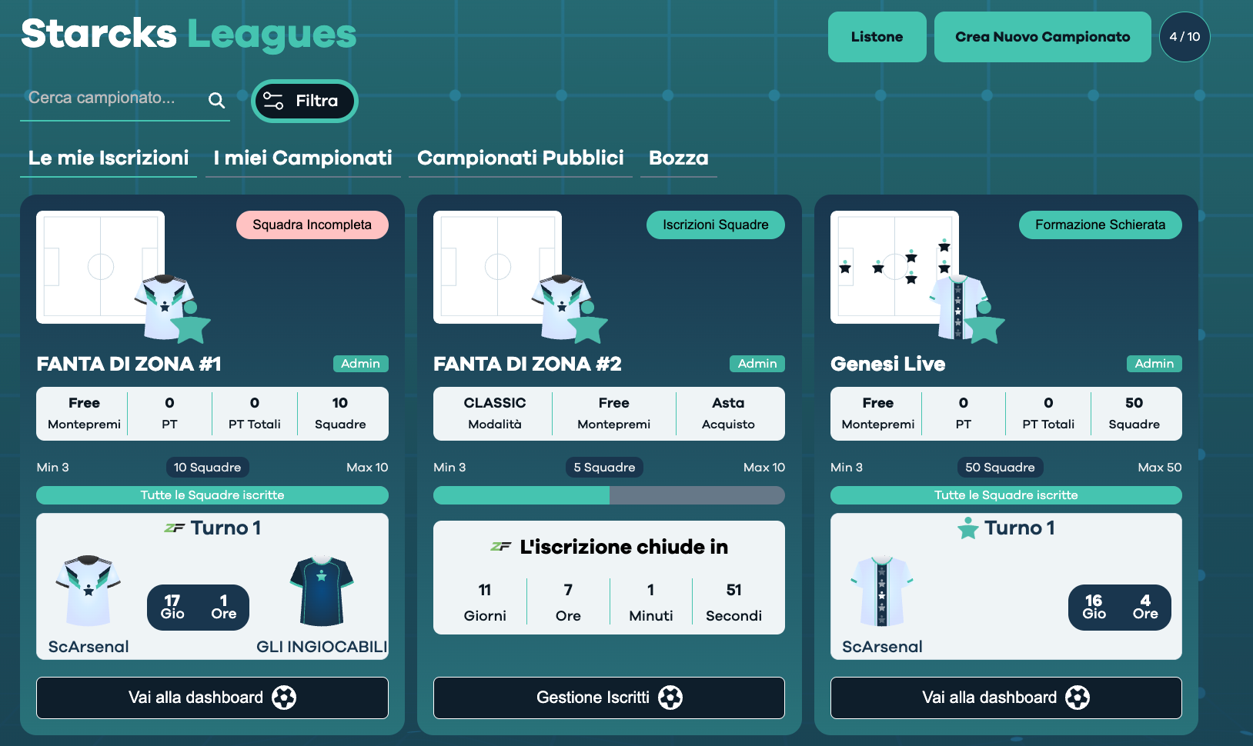
Task: Click the 4 / 10 counter badge
Action: [x=1185, y=37]
